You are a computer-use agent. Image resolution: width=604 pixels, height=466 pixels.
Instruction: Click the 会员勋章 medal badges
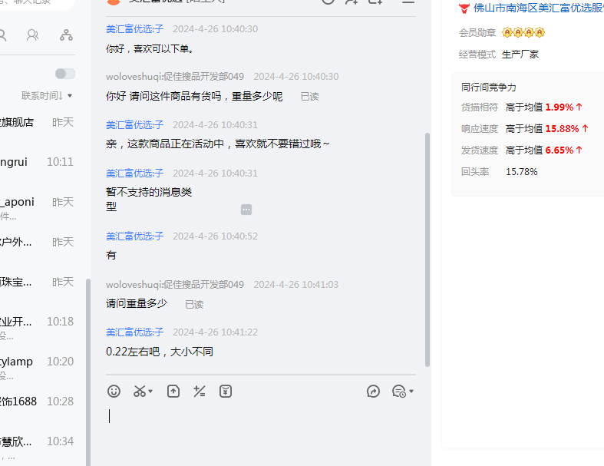click(x=523, y=32)
